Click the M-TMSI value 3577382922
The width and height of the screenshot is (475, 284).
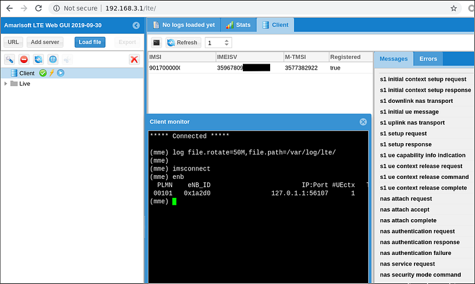[301, 68]
